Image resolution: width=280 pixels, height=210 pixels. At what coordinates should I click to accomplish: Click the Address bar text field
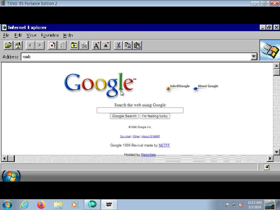tap(136, 57)
